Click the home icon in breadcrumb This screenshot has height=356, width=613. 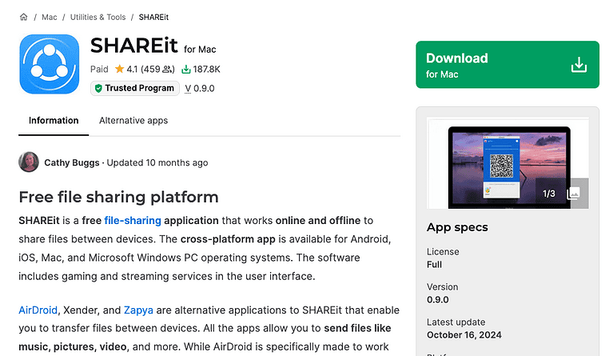[23, 17]
